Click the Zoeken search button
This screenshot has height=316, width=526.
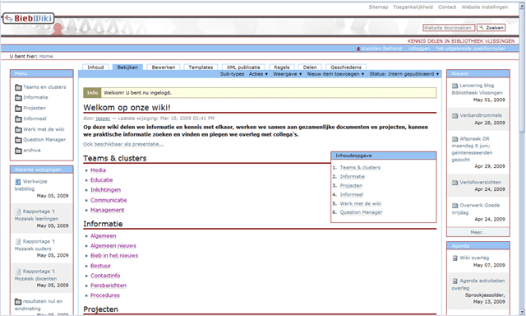click(491, 28)
